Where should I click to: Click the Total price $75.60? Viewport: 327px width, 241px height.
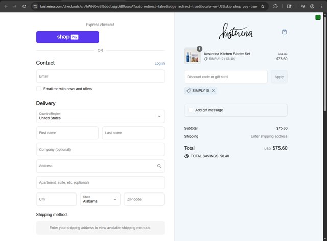(x=279, y=148)
